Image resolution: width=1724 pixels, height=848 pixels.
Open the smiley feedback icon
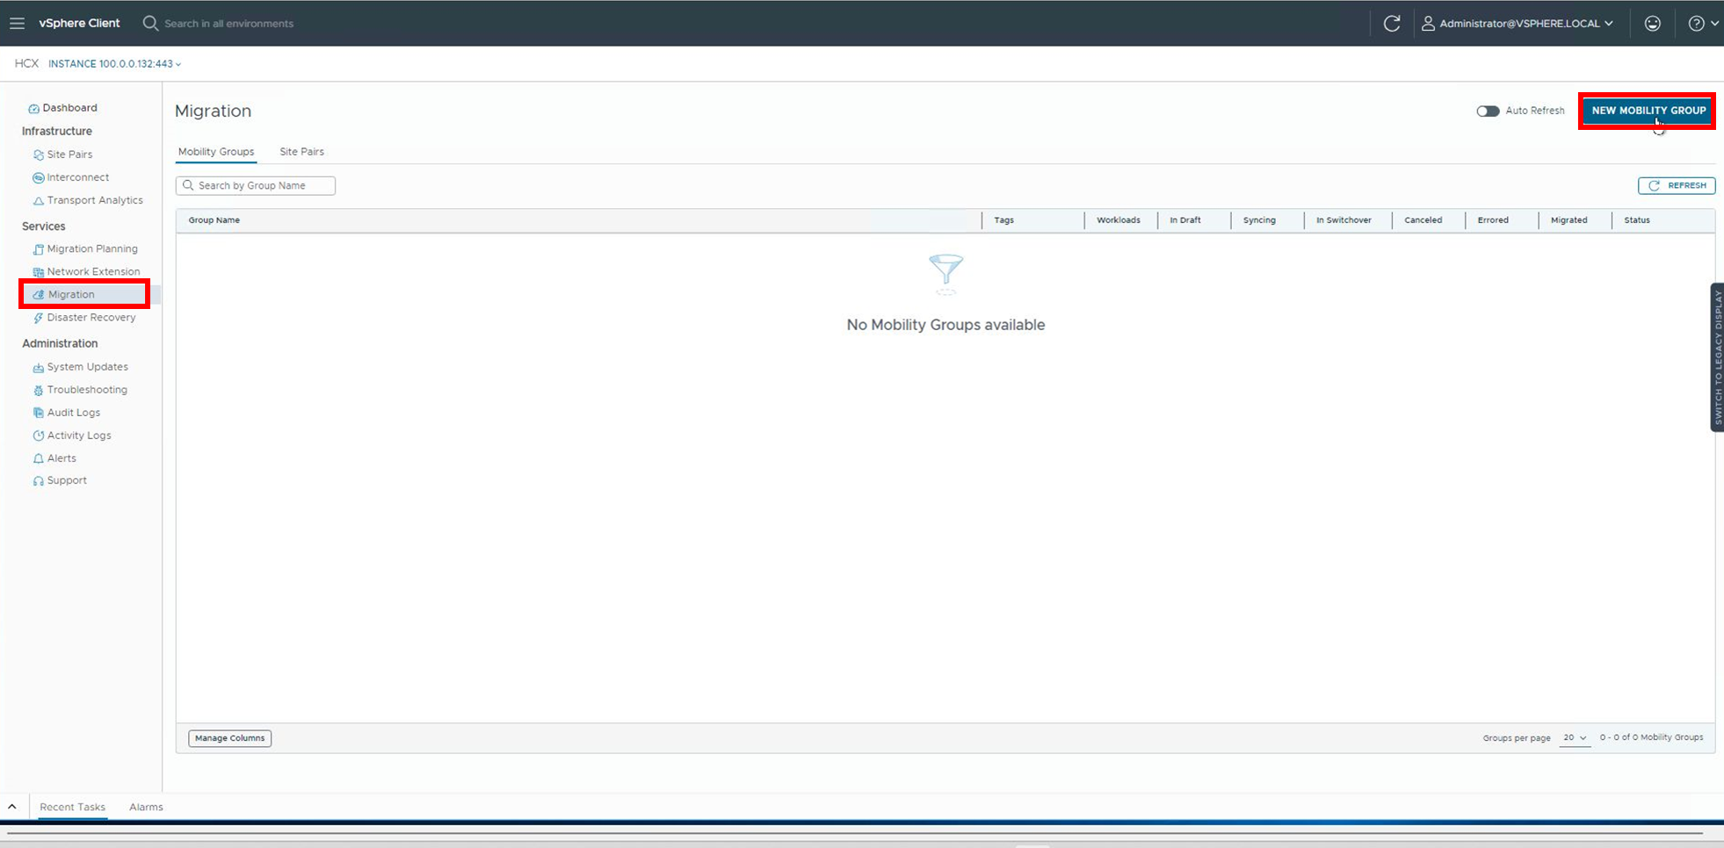(x=1653, y=24)
